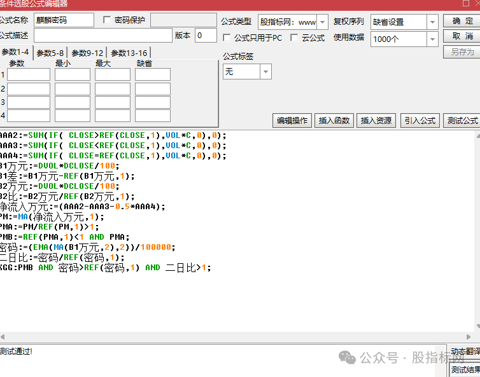480x377 pixels.
Task: Click the horizontal scrollbar right arrow
Action: tap(469, 337)
